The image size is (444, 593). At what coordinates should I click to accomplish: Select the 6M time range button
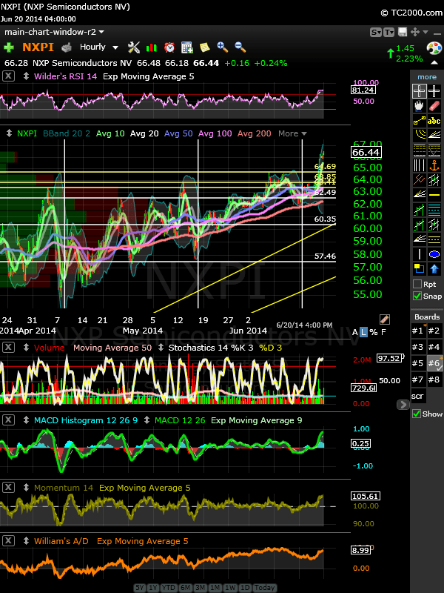(x=186, y=588)
